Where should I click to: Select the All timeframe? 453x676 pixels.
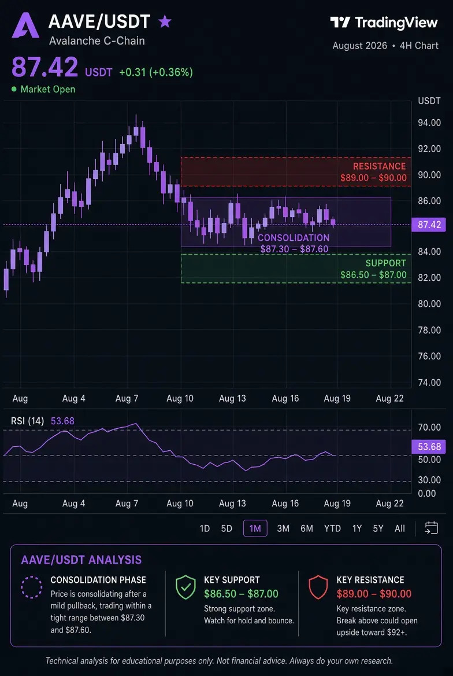[400, 528]
